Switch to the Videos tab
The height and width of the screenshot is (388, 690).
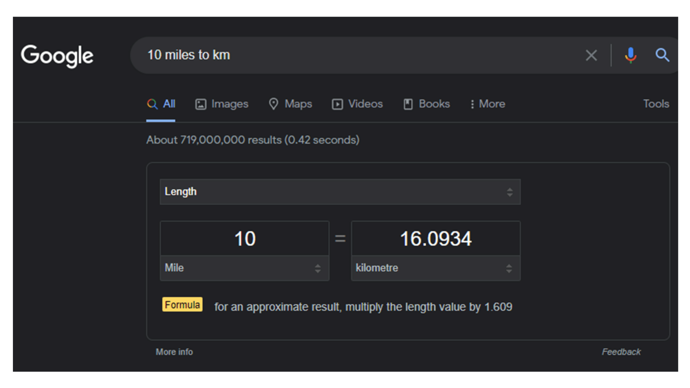(357, 104)
